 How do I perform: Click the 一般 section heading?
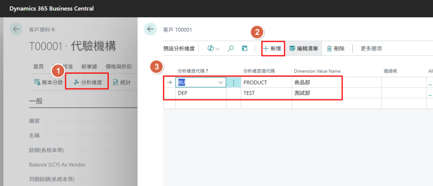36,101
